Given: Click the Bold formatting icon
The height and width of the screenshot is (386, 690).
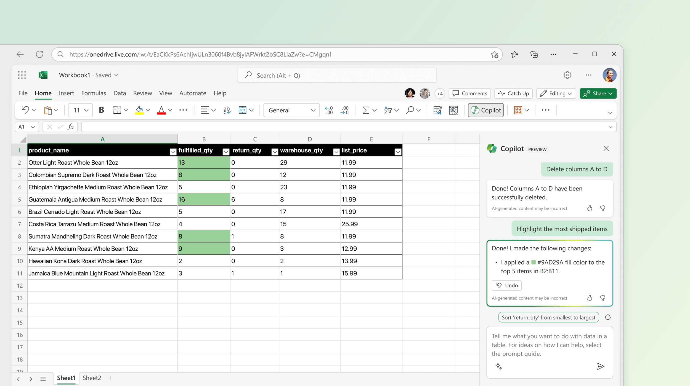Looking at the screenshot, I should [101, 110].
